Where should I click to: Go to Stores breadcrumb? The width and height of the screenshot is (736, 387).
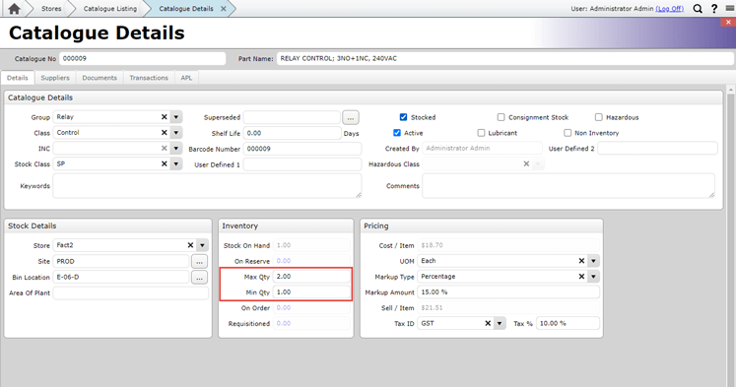click(x=51, y=9)
